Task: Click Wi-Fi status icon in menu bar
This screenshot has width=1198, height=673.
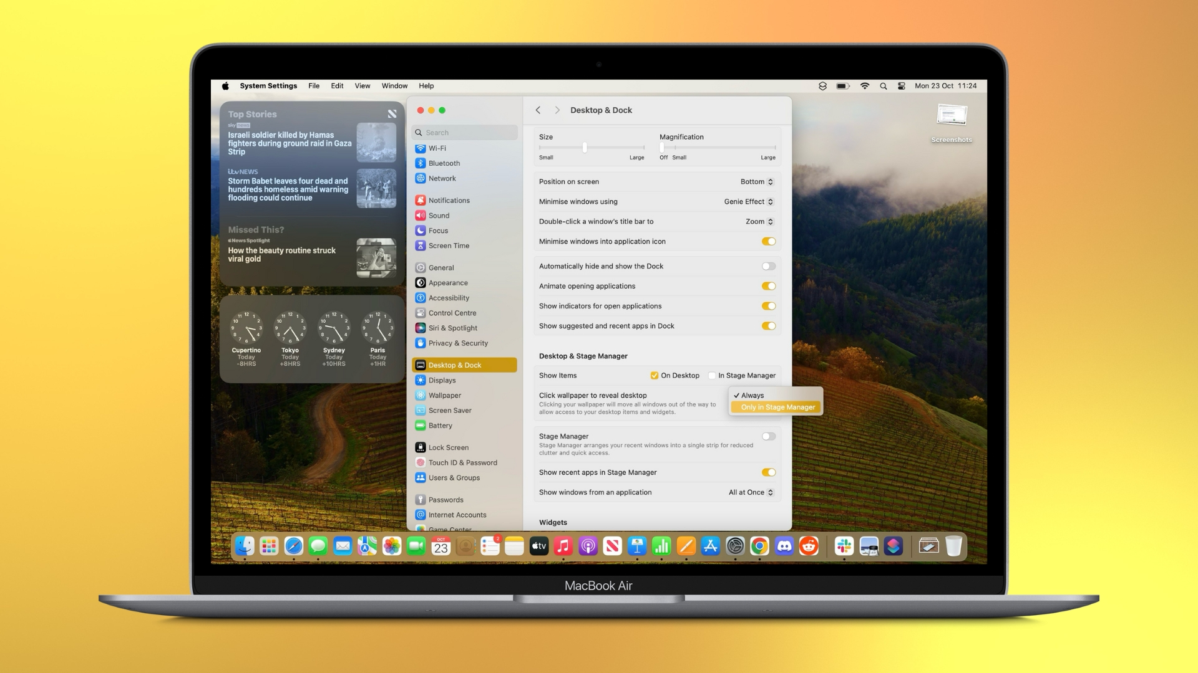Action: 864,86
